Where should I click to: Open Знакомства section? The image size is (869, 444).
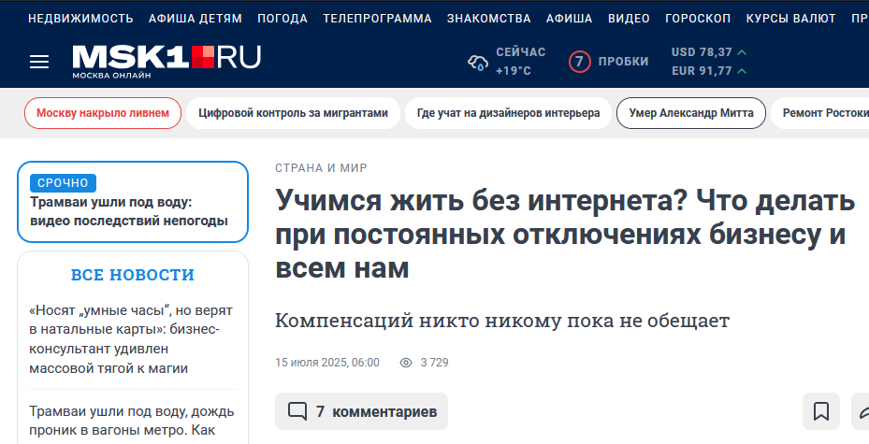click(489, 19)
